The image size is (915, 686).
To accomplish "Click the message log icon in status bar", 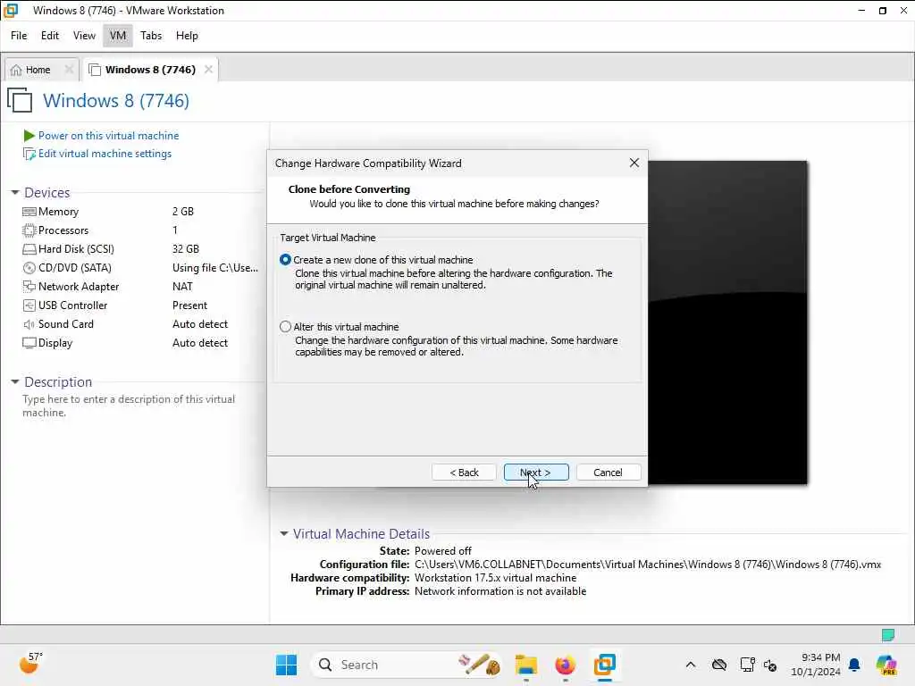I will click(x=888, y=635).
